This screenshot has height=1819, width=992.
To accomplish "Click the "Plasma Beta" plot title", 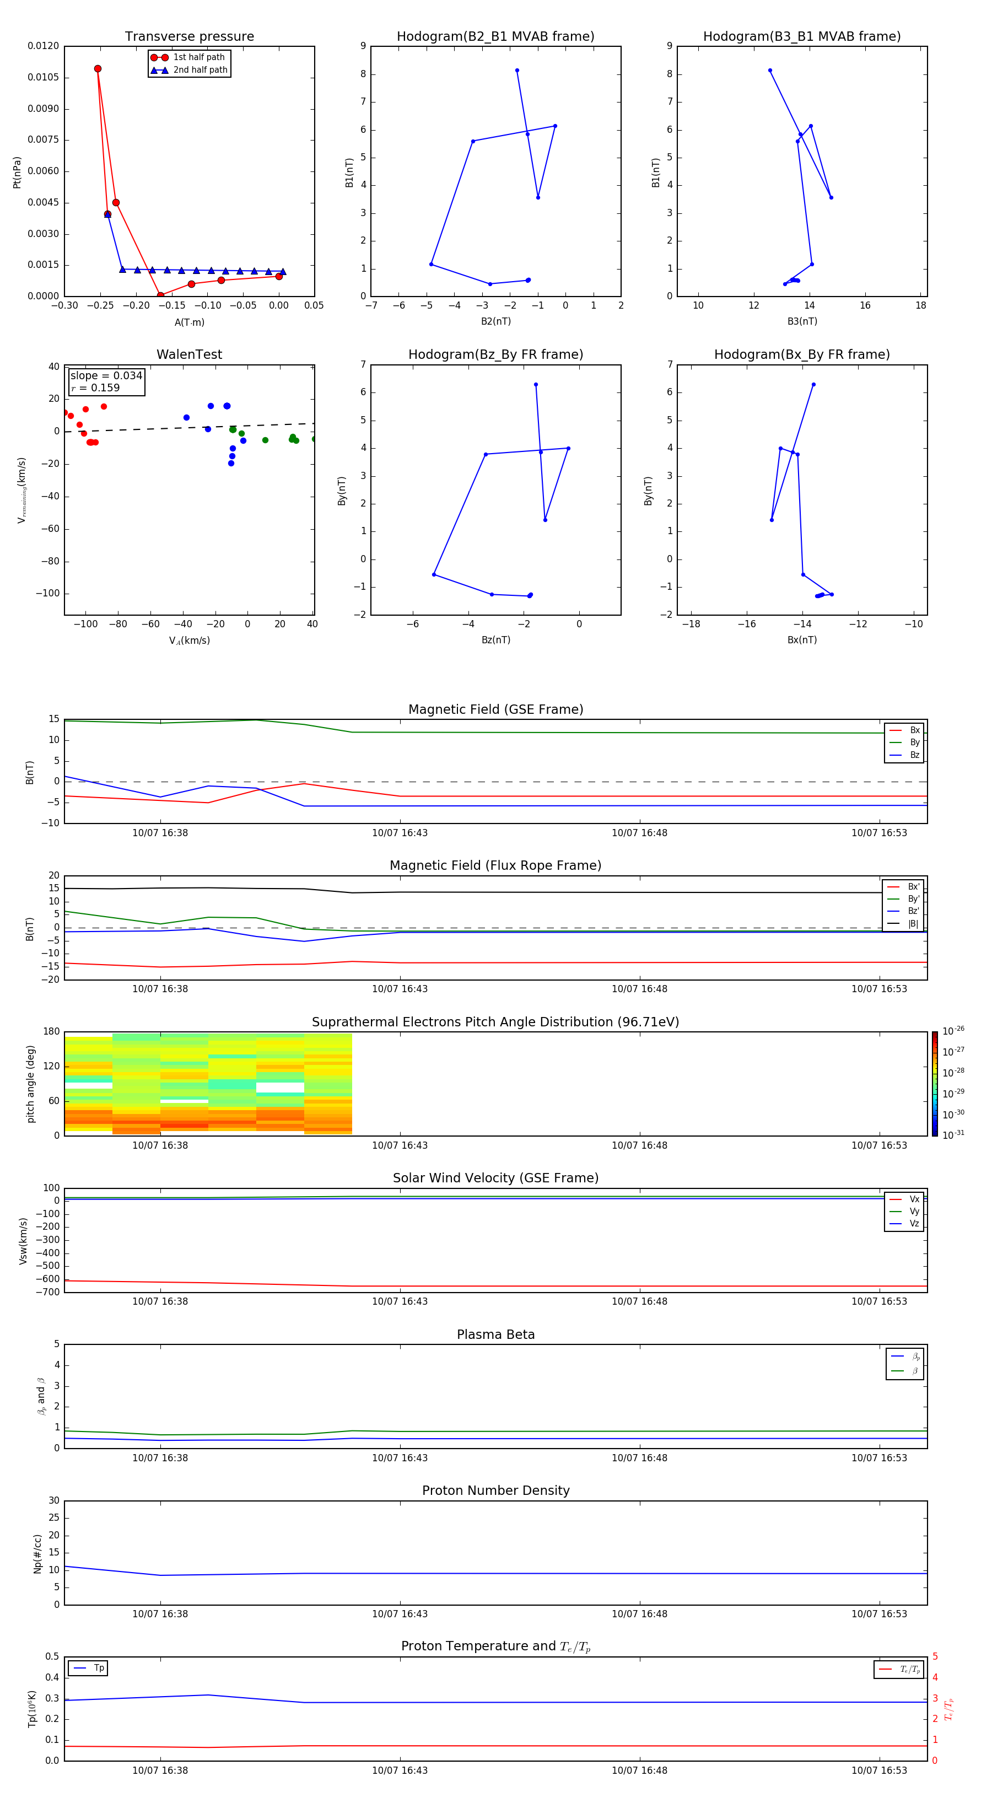I will 495,1334.
